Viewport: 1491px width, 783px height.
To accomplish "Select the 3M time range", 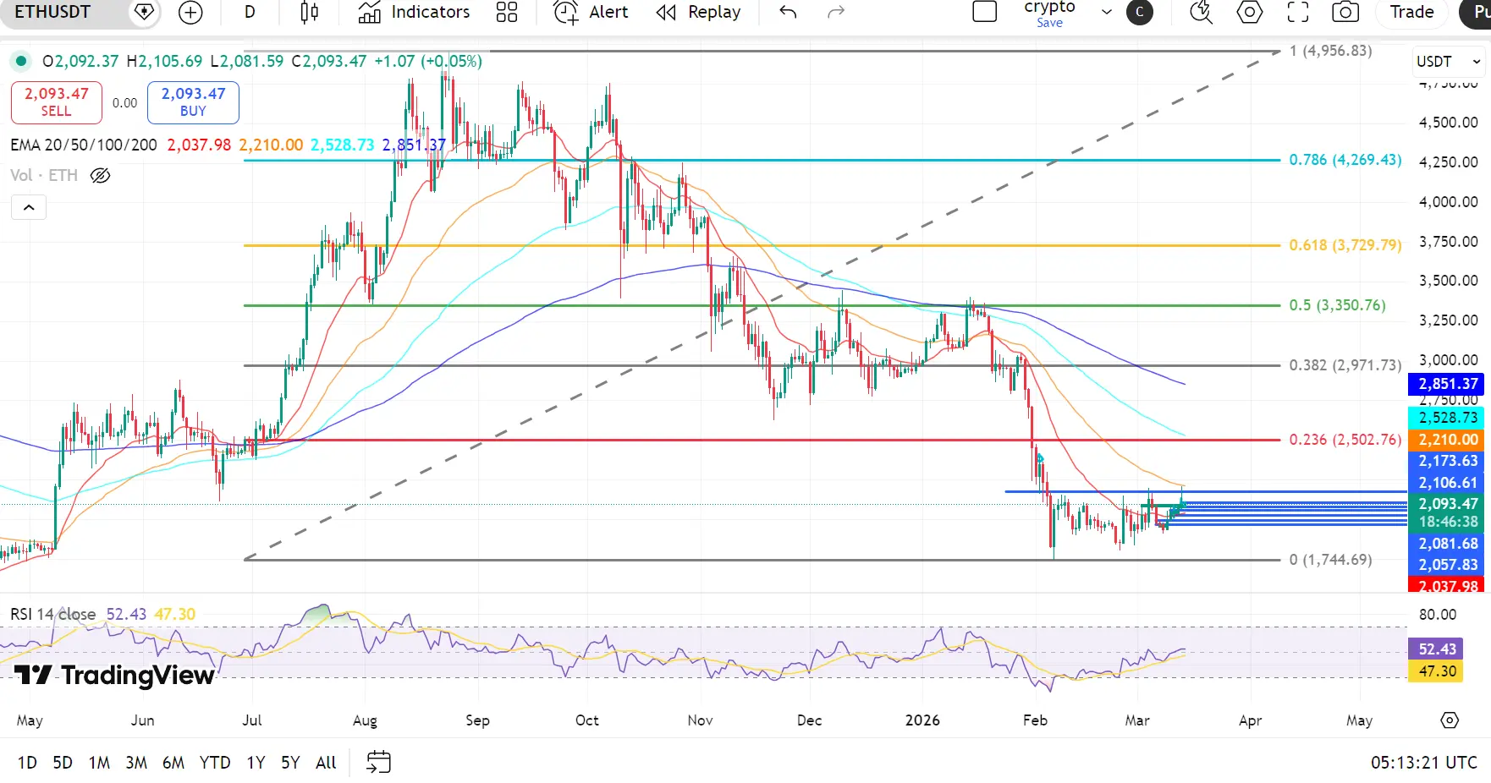I will point(136,762).
